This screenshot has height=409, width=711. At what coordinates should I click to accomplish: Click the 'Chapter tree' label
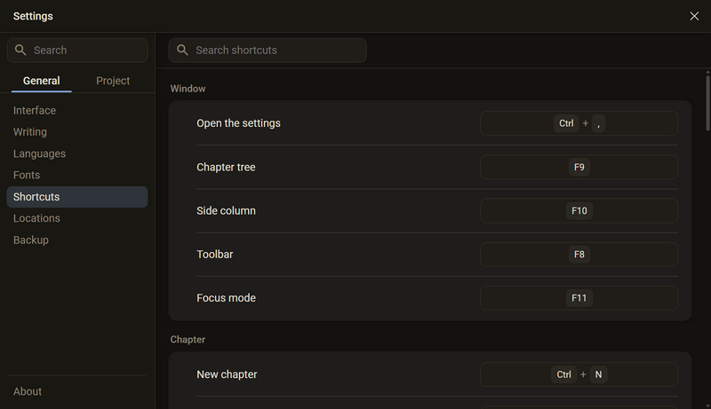pos(226,168)
